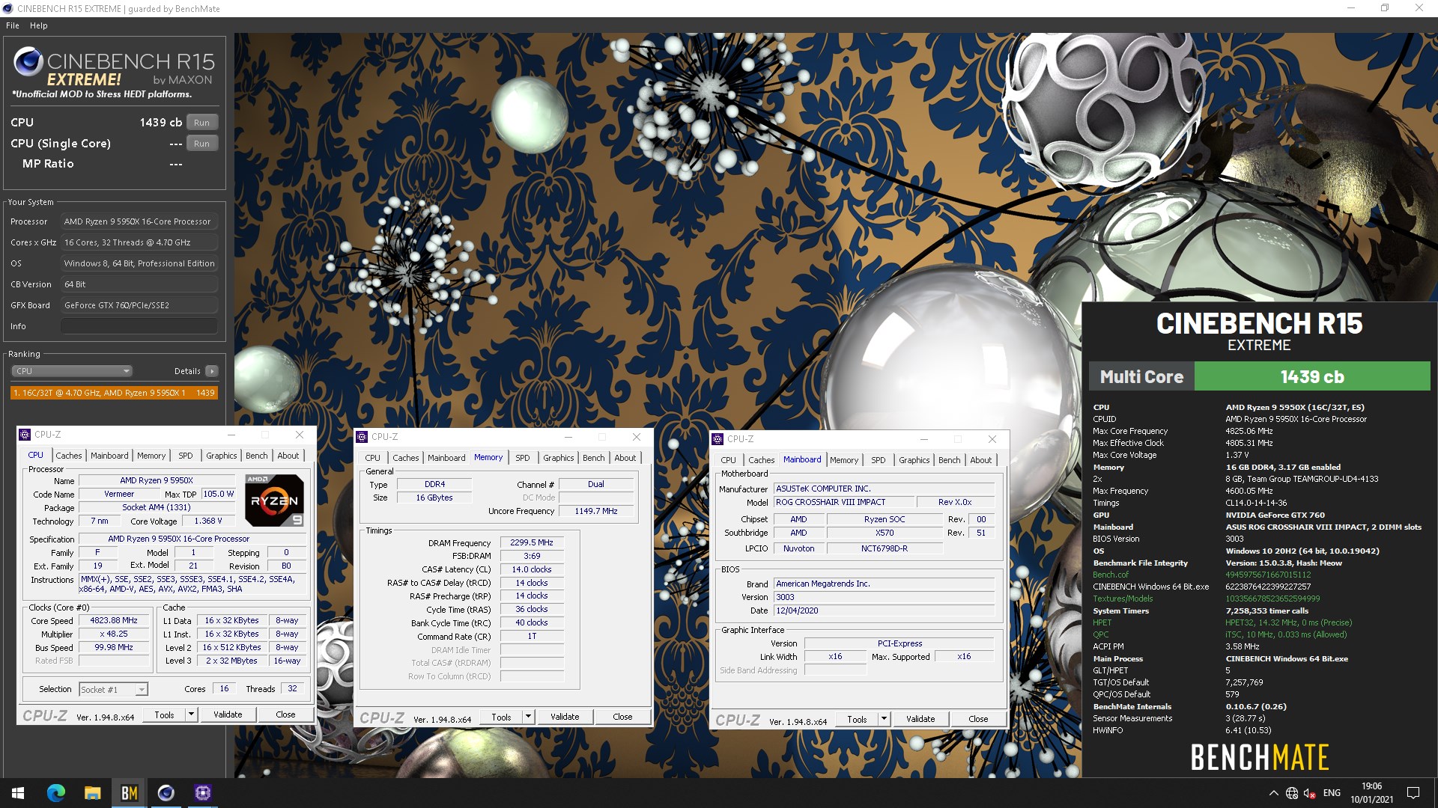Open Mainboard tab in first CPU-Z window
This screenshot has width=1438, height=808.
[109, 456]
